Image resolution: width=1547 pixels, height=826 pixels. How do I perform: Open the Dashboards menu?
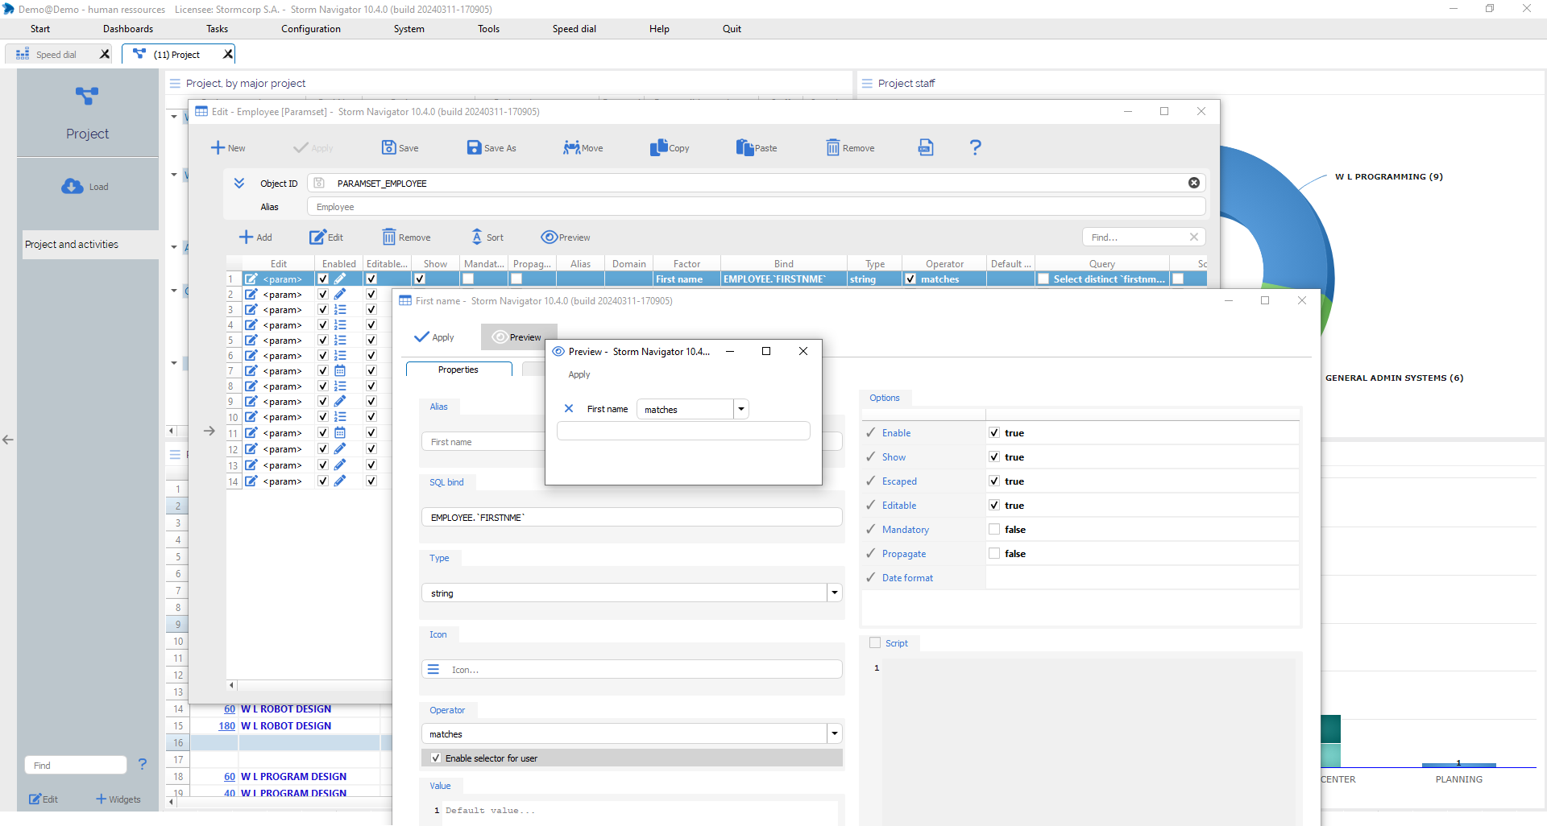pos(128,29)
